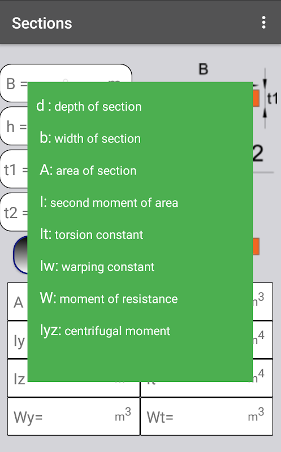The image size is (281, 452).
Task: Tap 'It: torsion constant' legend line
Action: click(92, 234)
